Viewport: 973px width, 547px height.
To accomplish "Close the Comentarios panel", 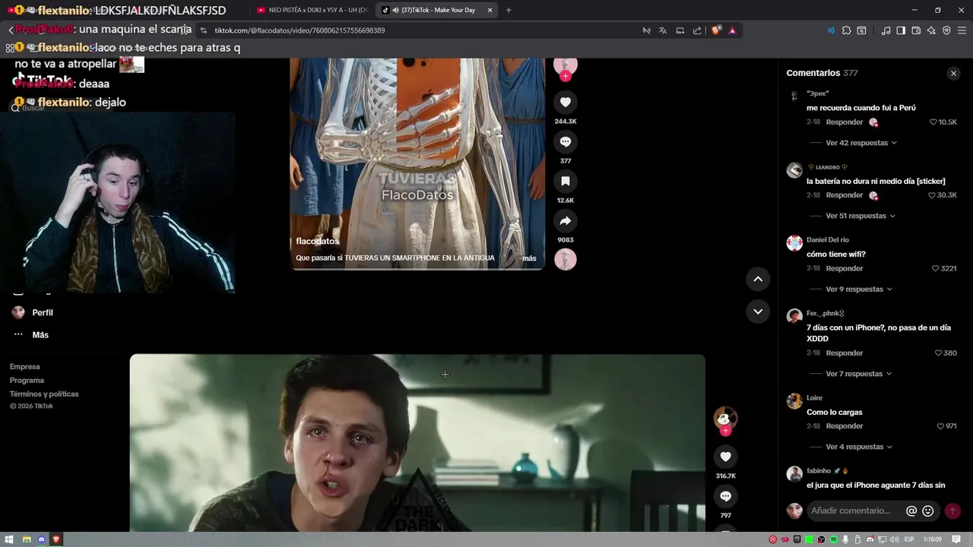I will (953, 73).
